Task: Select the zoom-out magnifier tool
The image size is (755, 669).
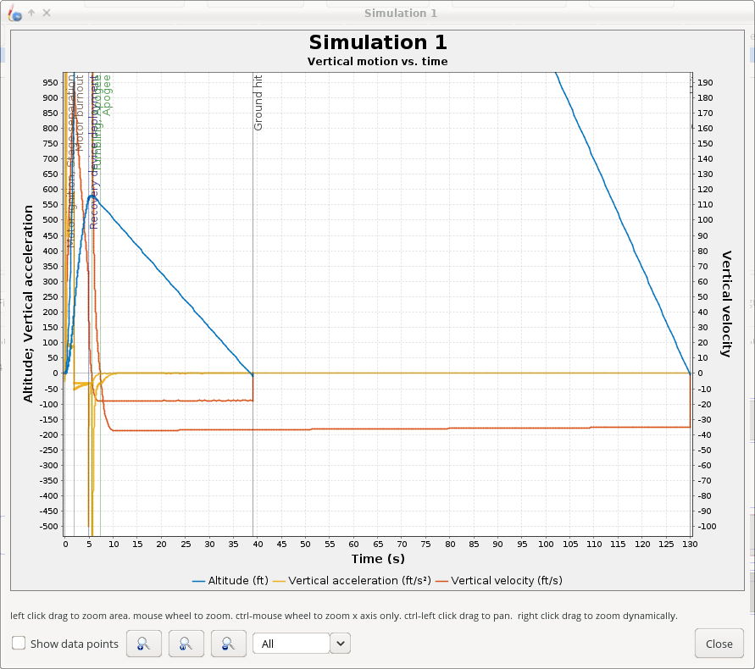Action: tap(228, 644)
